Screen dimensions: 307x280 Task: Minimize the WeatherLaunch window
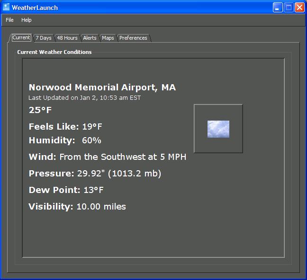[x=278, y=8]
